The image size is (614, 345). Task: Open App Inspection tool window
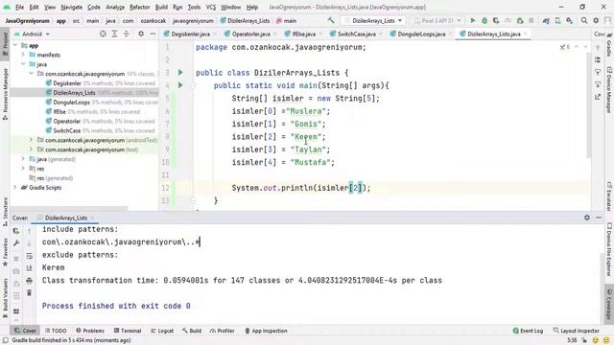tap(266, 331)
